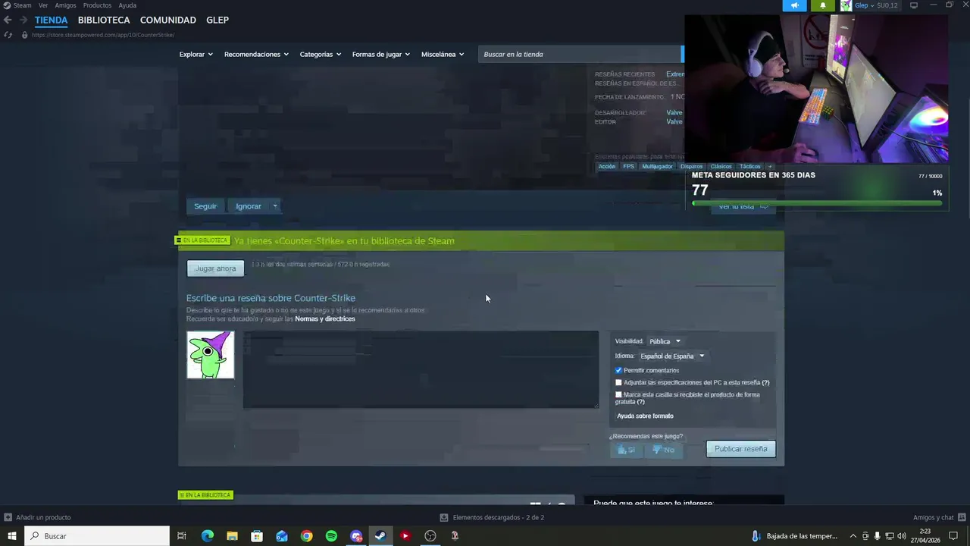Open the Normas y directrices link
Viewport: 970px width, 546px height.
325,318
